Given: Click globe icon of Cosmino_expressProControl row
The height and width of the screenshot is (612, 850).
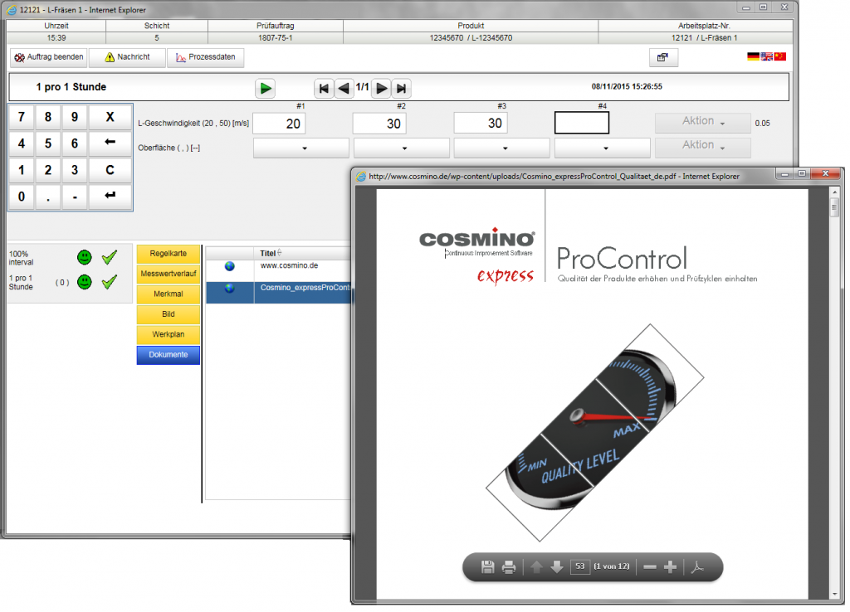Looking at the screenshot, I should point(230,288).
